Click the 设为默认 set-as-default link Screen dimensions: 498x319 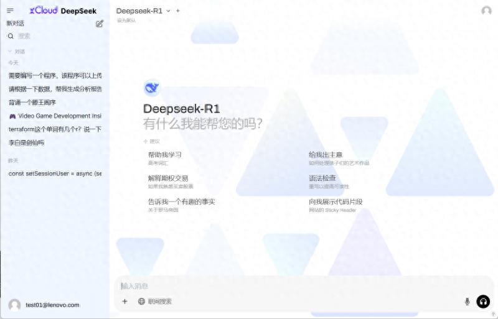(x=126, y=21)
